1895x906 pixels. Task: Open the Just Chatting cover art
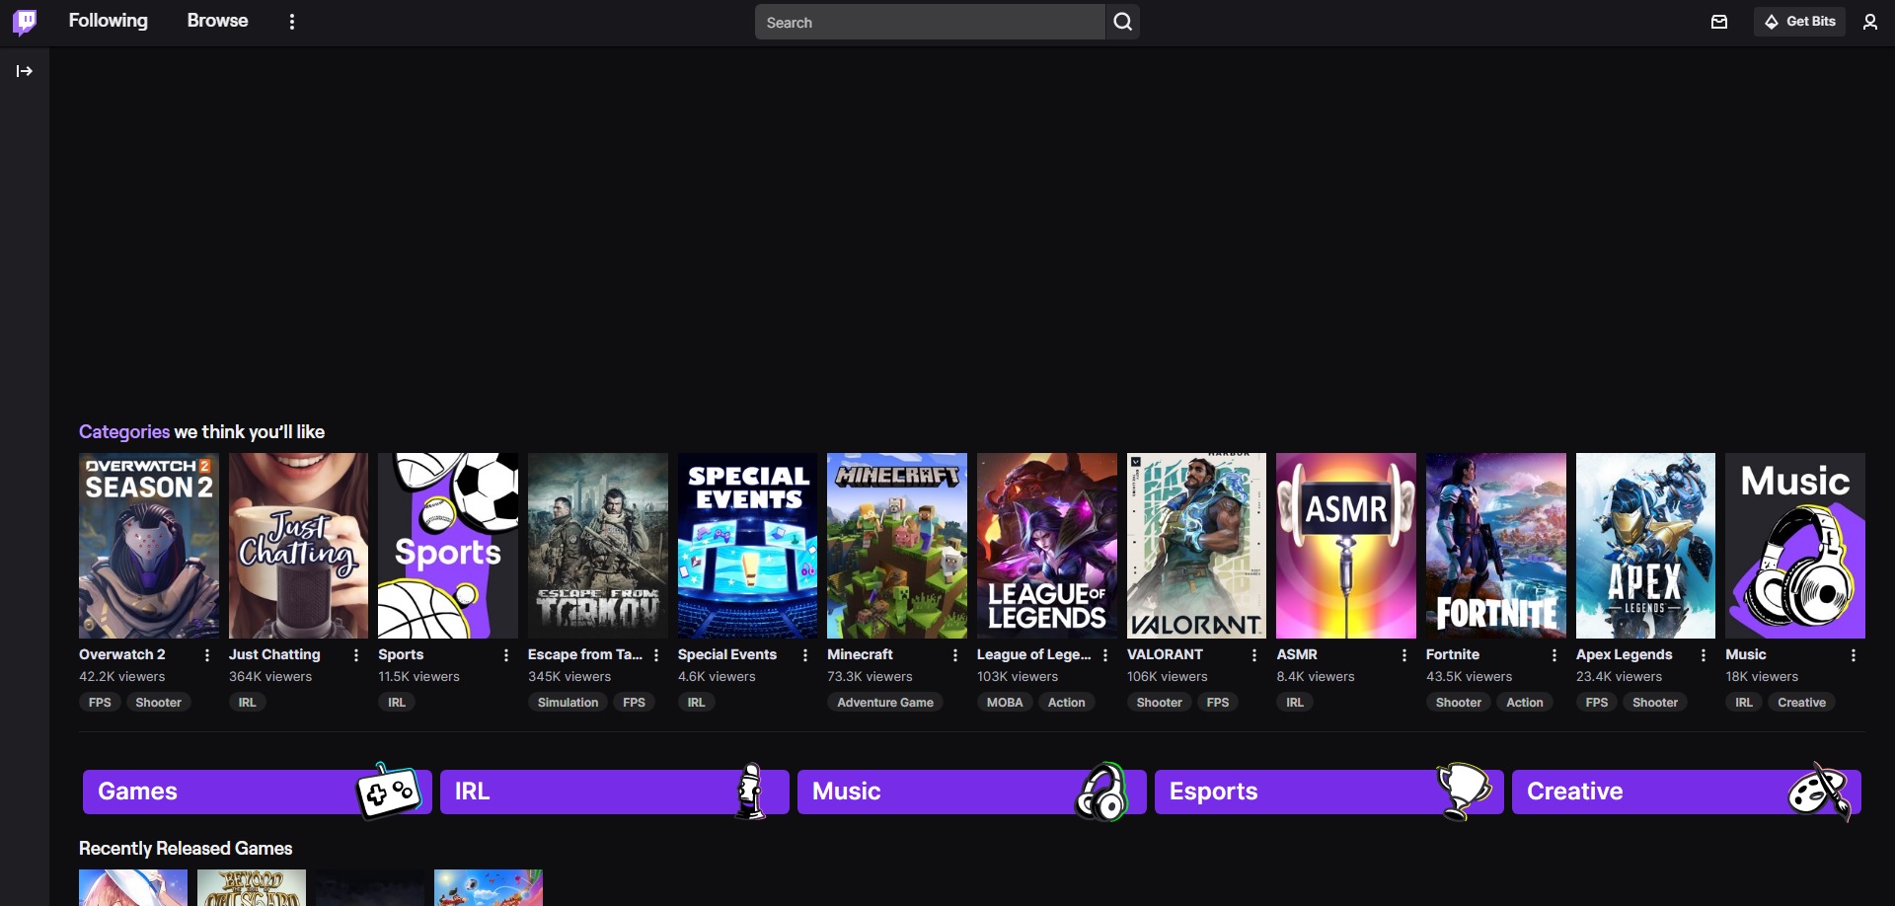point(298,546)
